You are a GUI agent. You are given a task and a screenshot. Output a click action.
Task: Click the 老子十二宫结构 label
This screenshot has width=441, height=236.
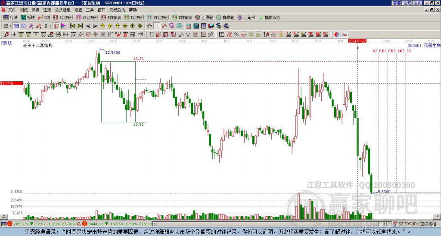[x=38, y=45]
